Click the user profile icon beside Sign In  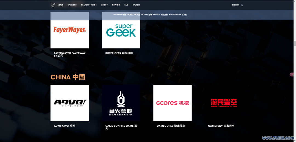242,5
